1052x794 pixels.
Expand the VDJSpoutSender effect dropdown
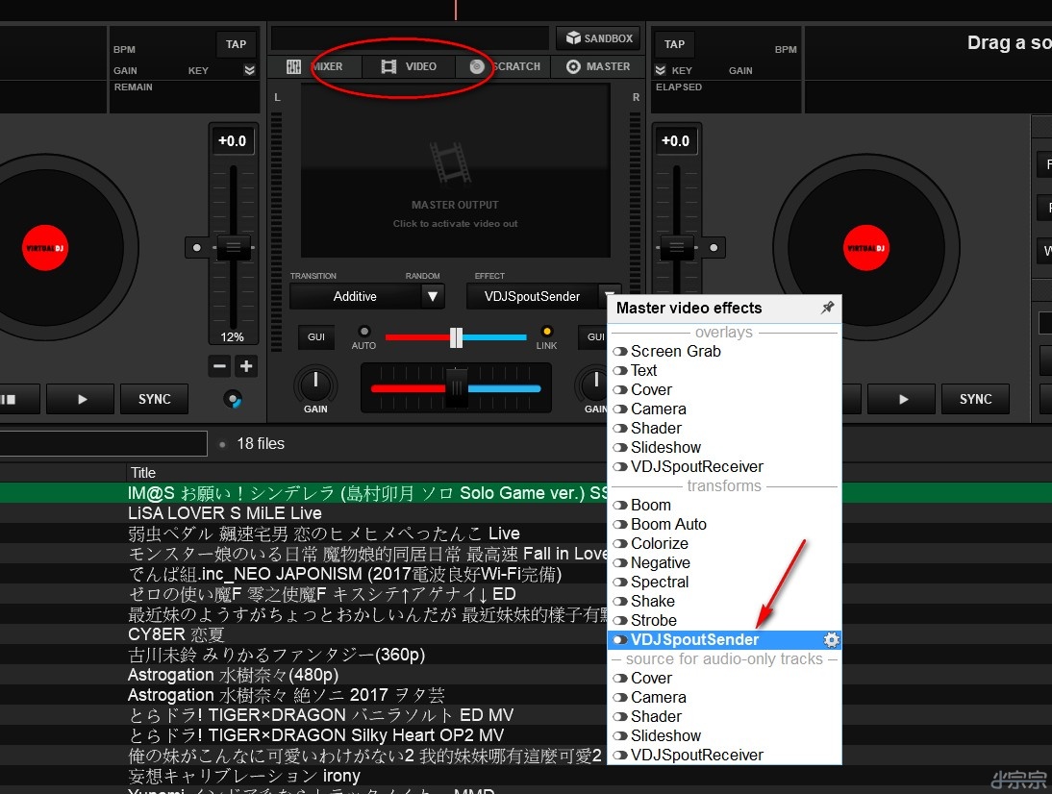pyautogui.click(x=609, y=296)
